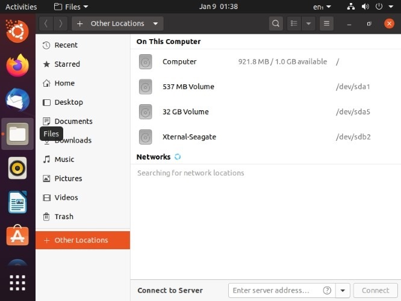Open the en keyboard layout menu

(x=322, y=7)
